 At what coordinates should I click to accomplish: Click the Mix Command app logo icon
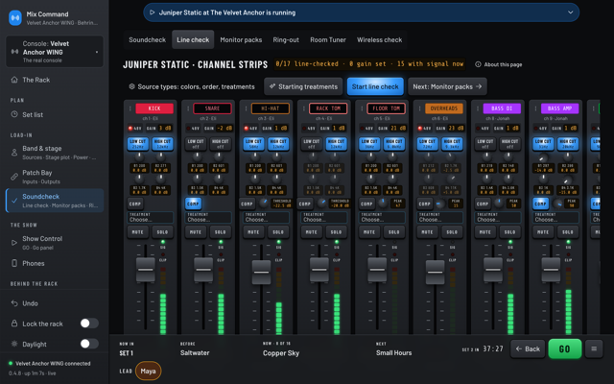tap(15, 18)
